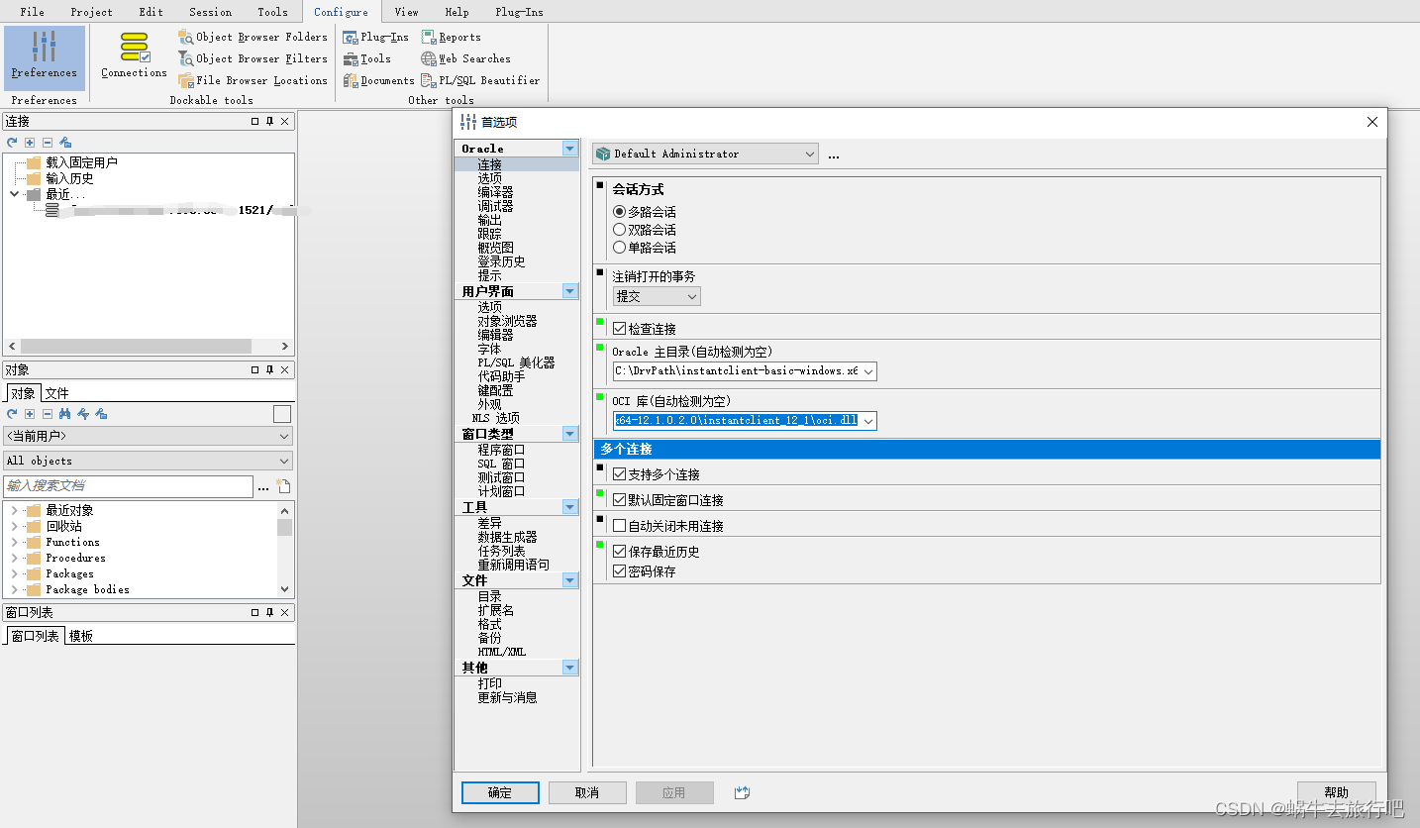
Task: Switch to the 文件 tab
Action: [54, 391]
